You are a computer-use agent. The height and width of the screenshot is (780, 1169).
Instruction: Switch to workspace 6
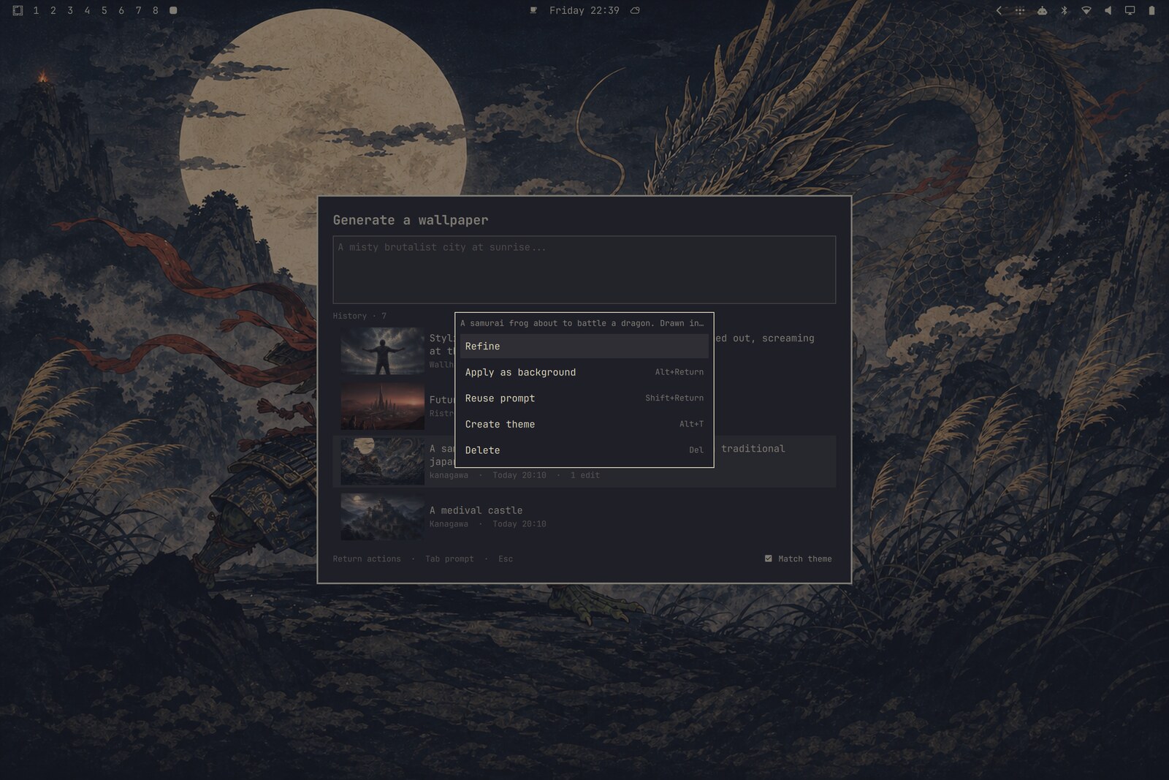click(121, 10)
